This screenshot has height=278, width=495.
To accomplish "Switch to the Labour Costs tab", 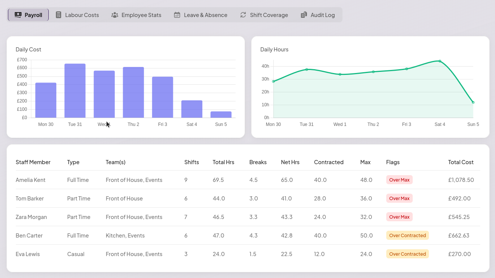I will [x=77, y=15].
